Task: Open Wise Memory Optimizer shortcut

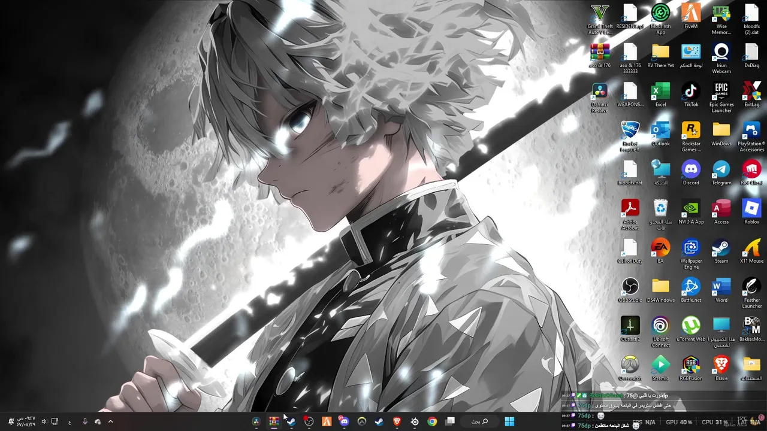Action: [x=721, y=20]
